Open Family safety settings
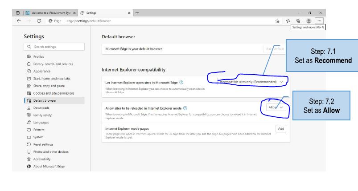The image size is (358, 191). click(x=42, y=115)
